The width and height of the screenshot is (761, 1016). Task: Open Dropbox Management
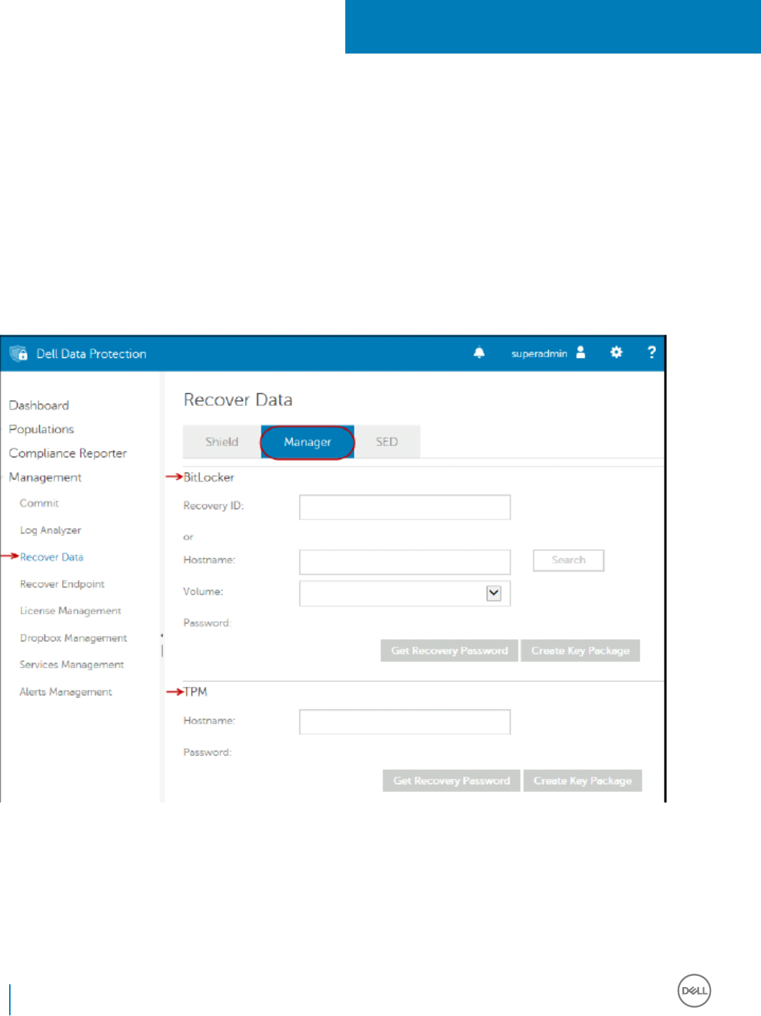coord(73,638)
